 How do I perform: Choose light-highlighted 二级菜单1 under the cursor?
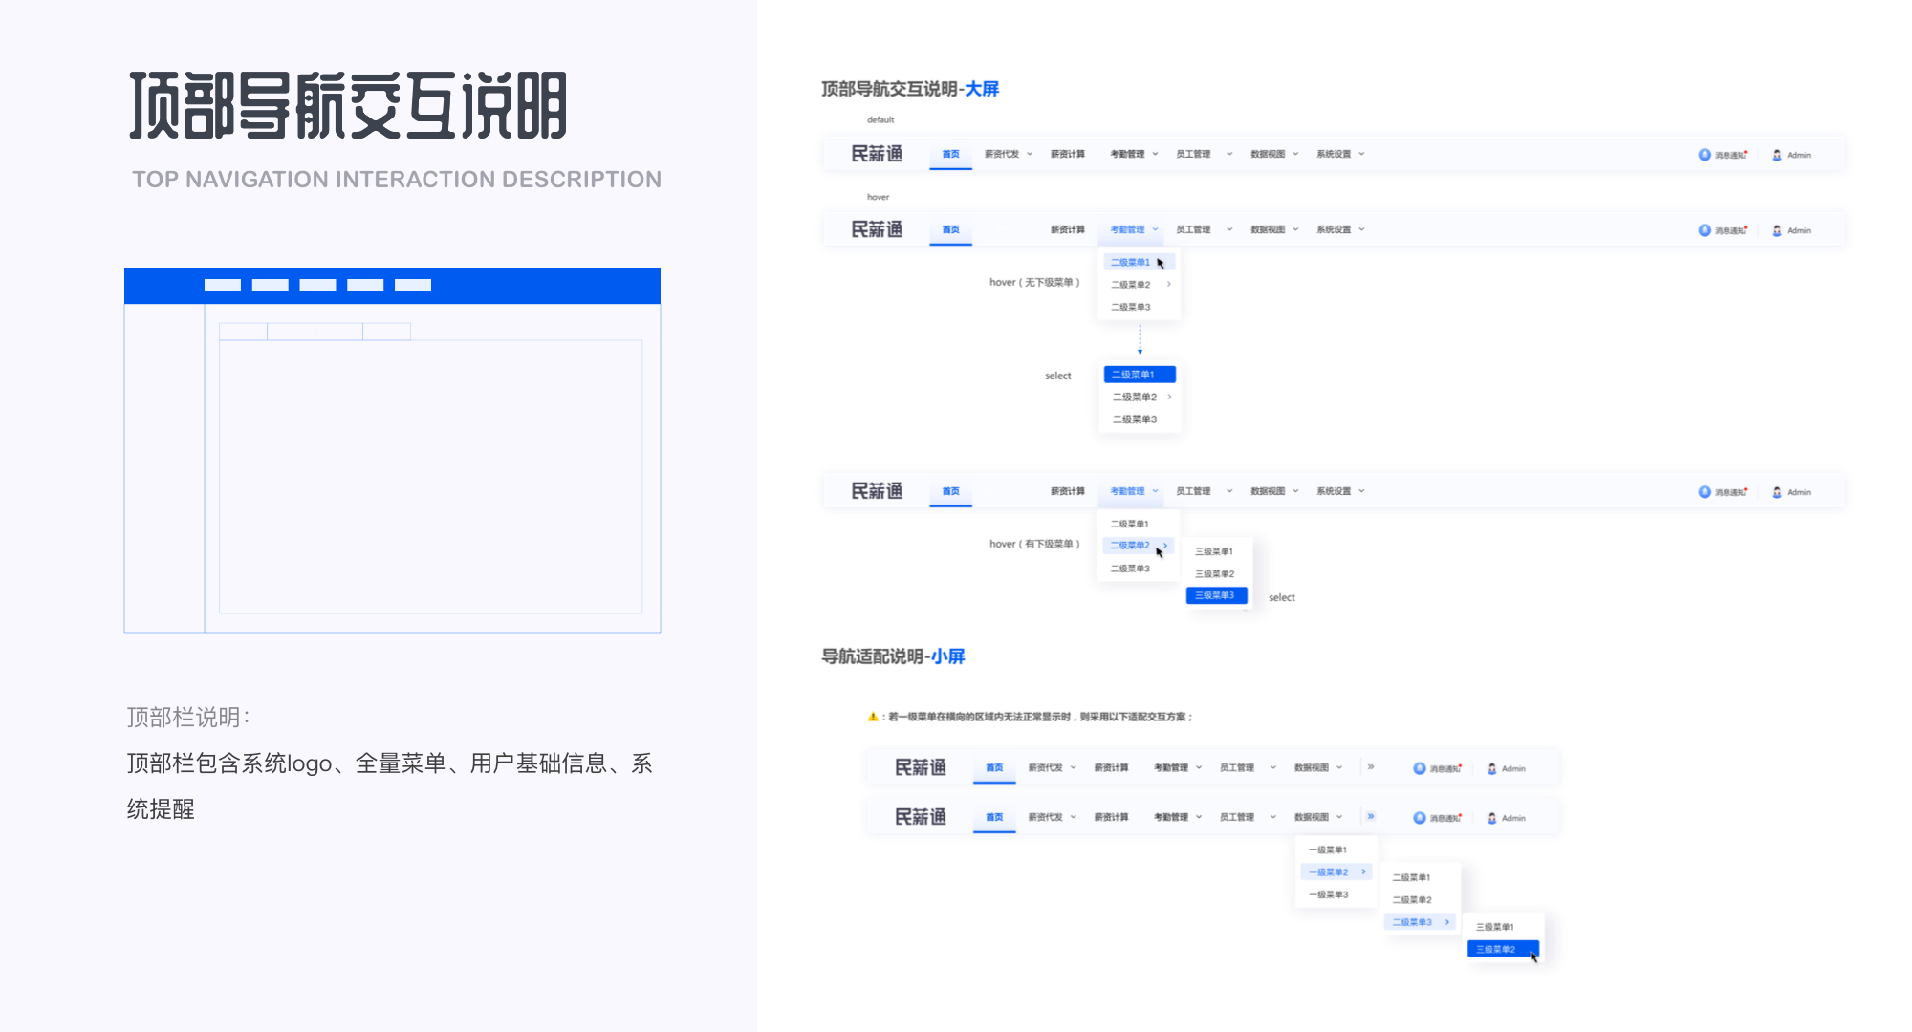tap(1139, 262)
